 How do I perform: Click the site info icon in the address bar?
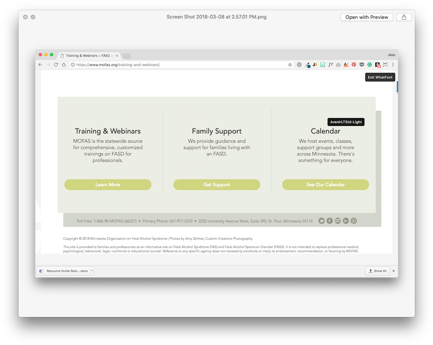coord(73,65)
